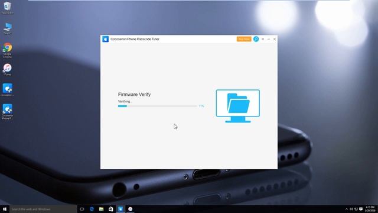The height and width of the screenshot is (213, 378).
Task: Open the volume control in system tray
Action: (x=351, y=209)
